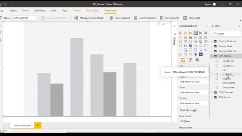Click Manage relationships
The image size is (242, 136).
coord(89,18)
